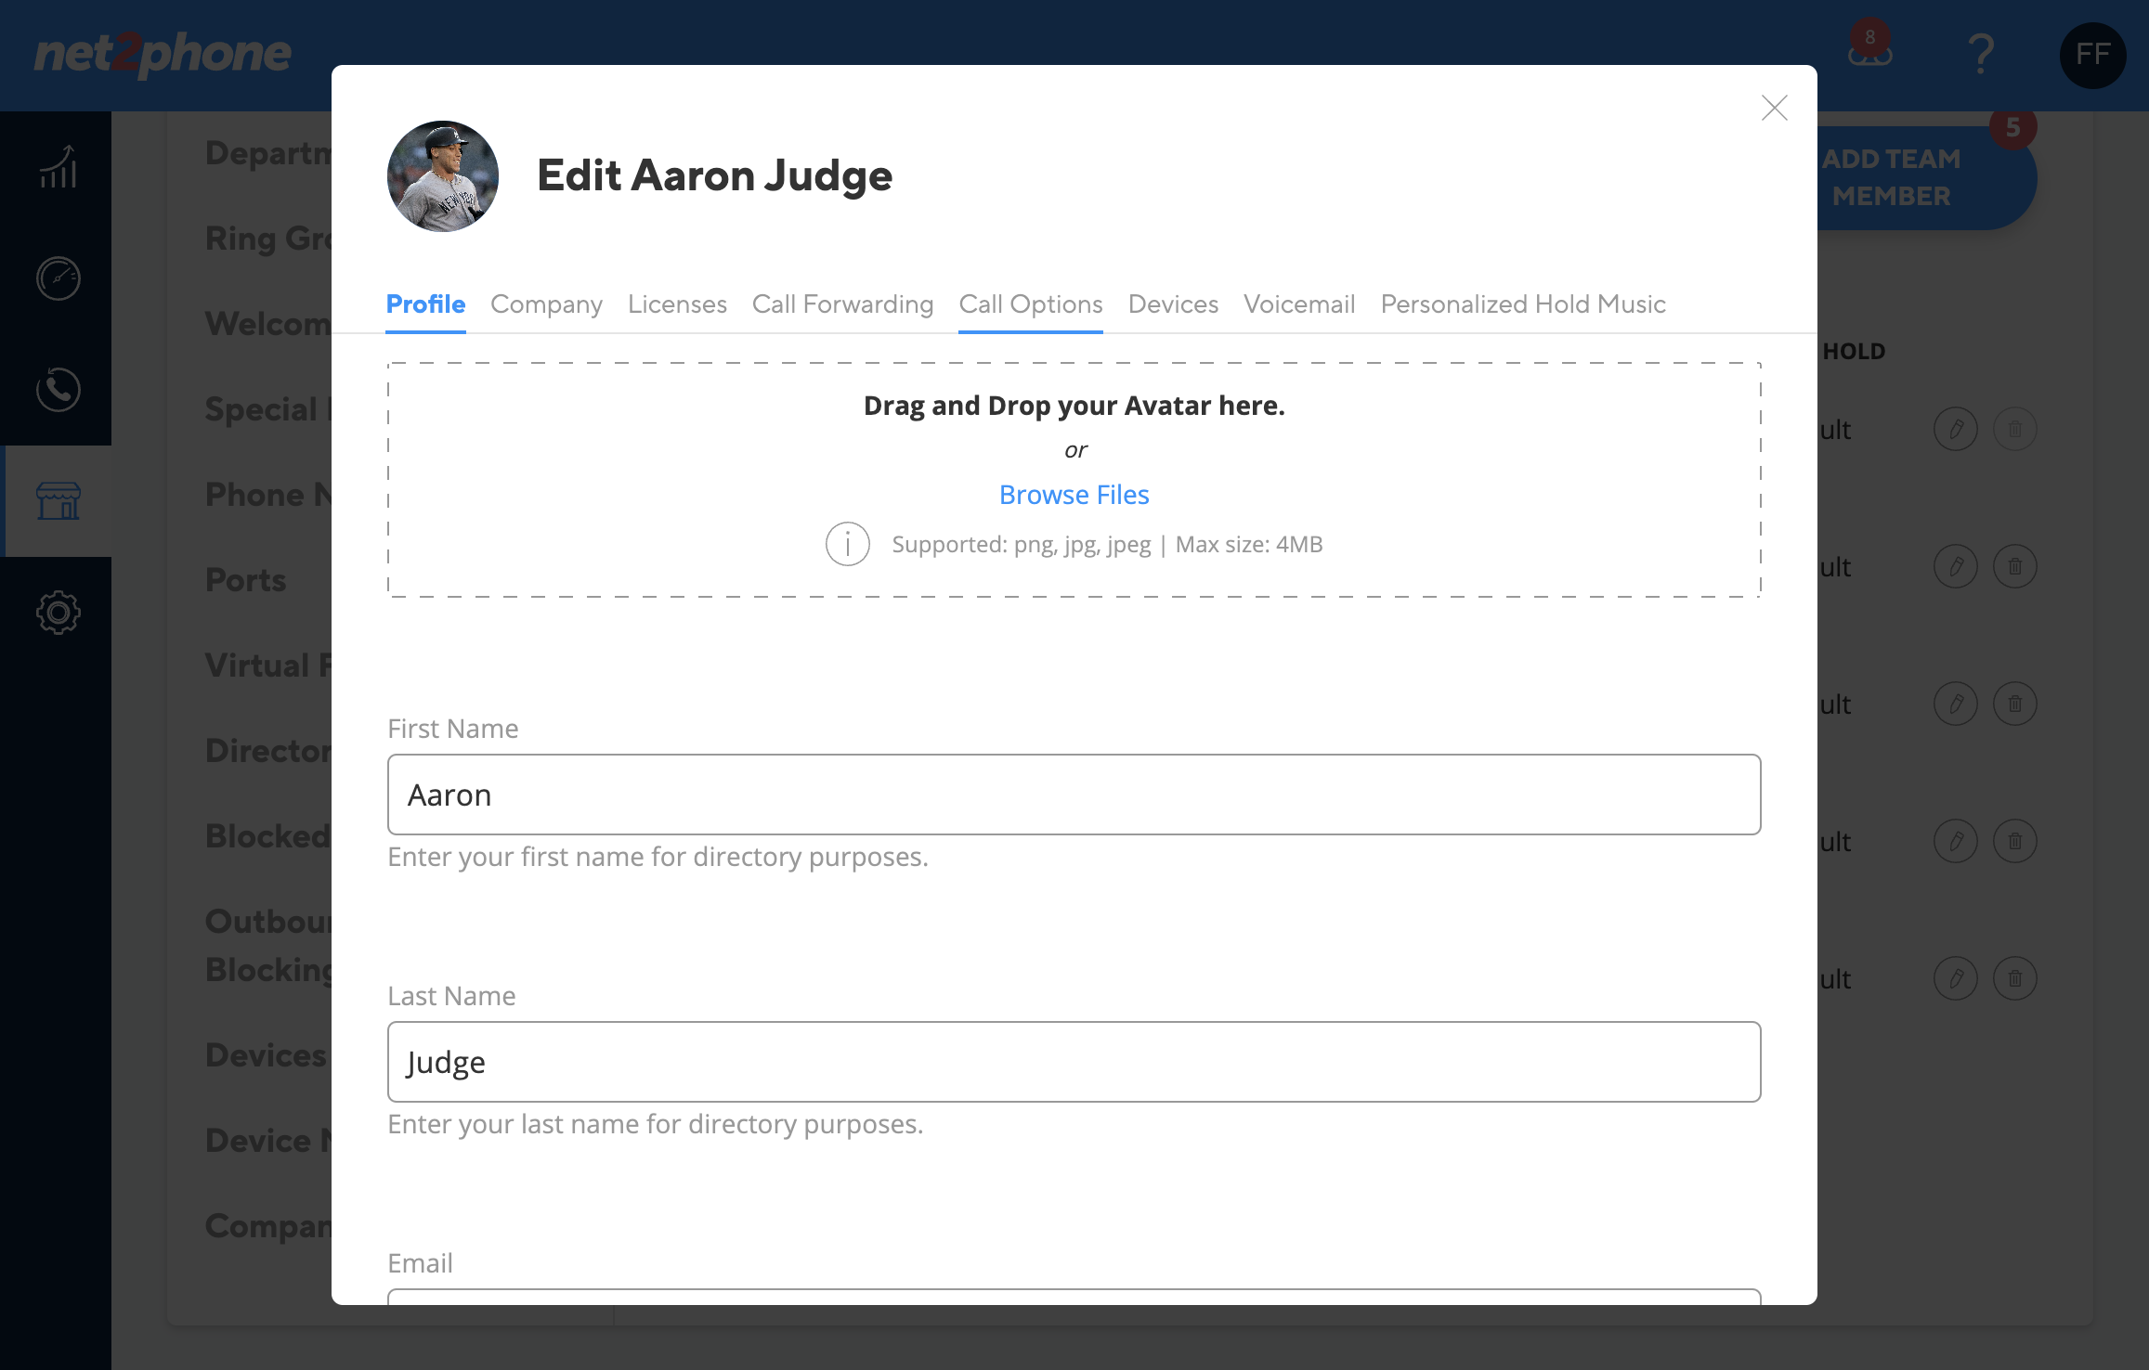Click the avatar drag and drop area
2149x1370 pixels.
(x=1074, y=479)
